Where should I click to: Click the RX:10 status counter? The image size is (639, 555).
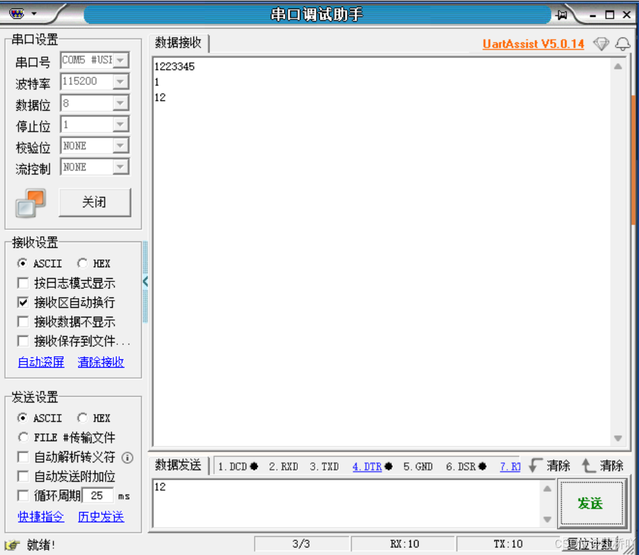pyautogui.click(x=404, y=544)
